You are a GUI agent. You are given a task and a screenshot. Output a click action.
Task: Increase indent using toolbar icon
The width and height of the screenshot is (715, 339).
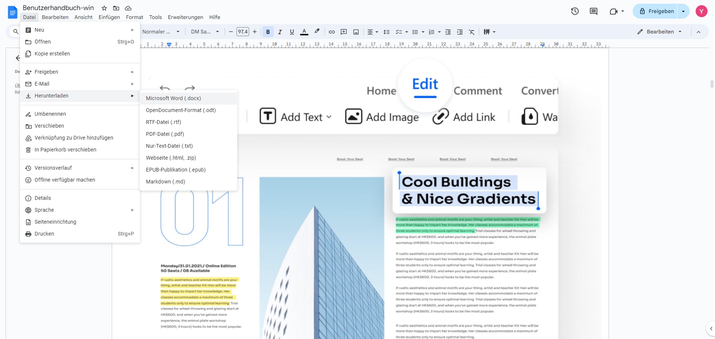coord(460,32)
